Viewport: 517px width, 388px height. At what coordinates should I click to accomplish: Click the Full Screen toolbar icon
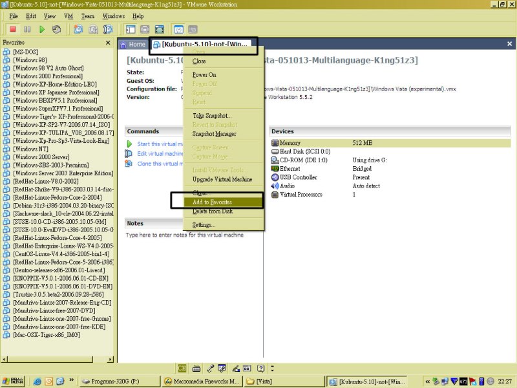160,29
